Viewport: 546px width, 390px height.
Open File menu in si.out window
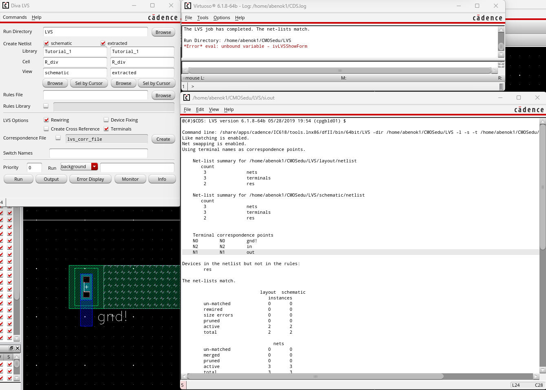click(187, 109)
